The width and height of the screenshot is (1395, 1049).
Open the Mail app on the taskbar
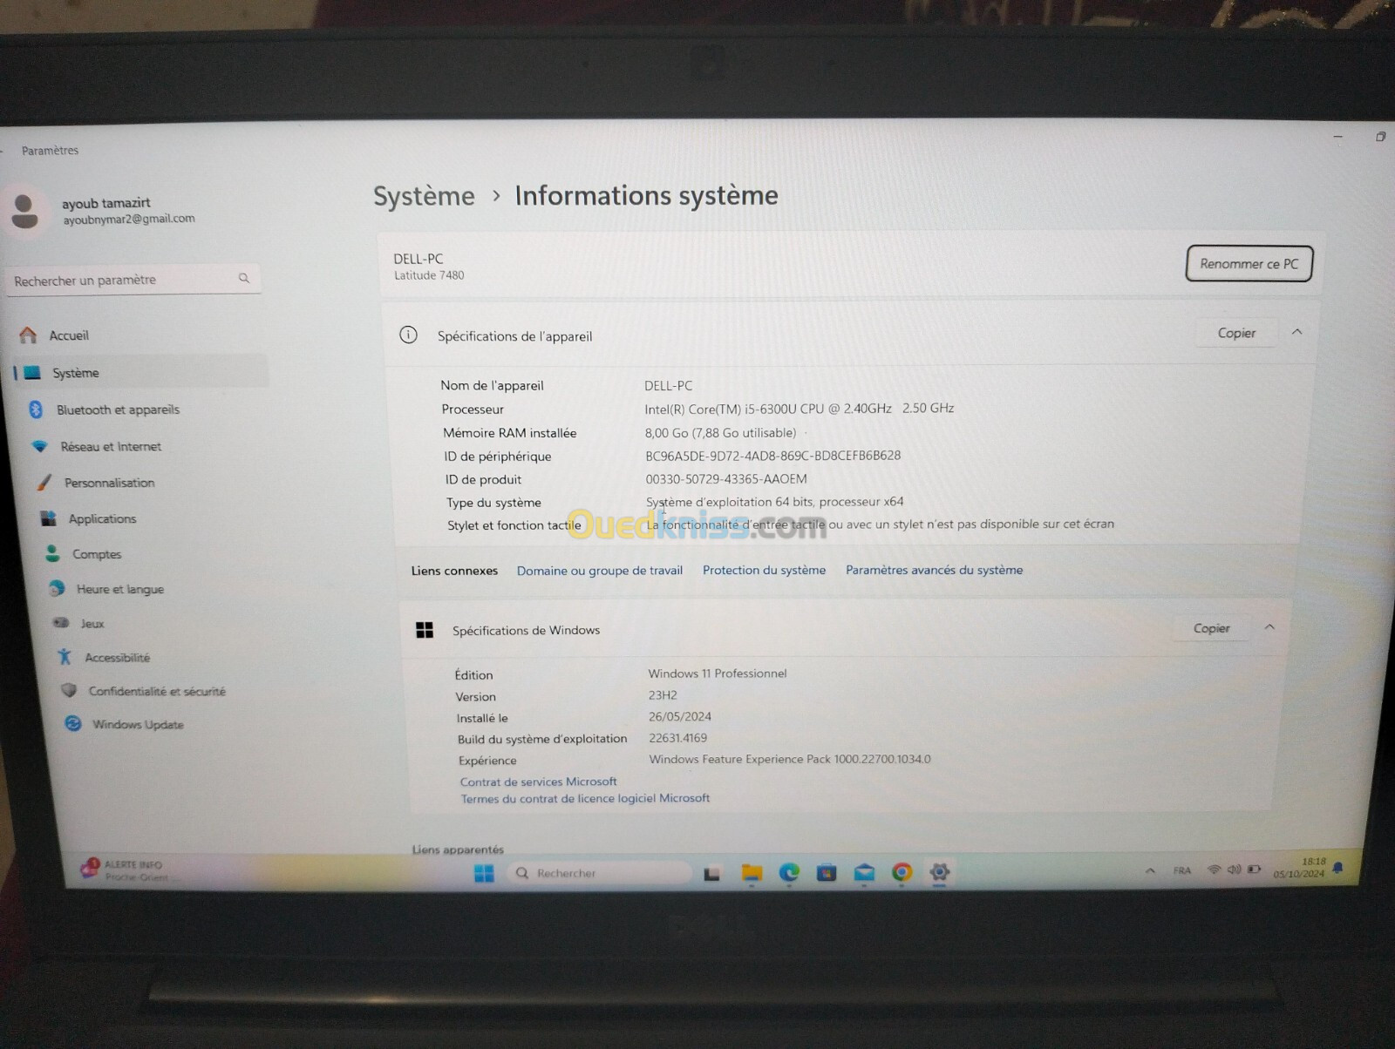pos(864,872)
